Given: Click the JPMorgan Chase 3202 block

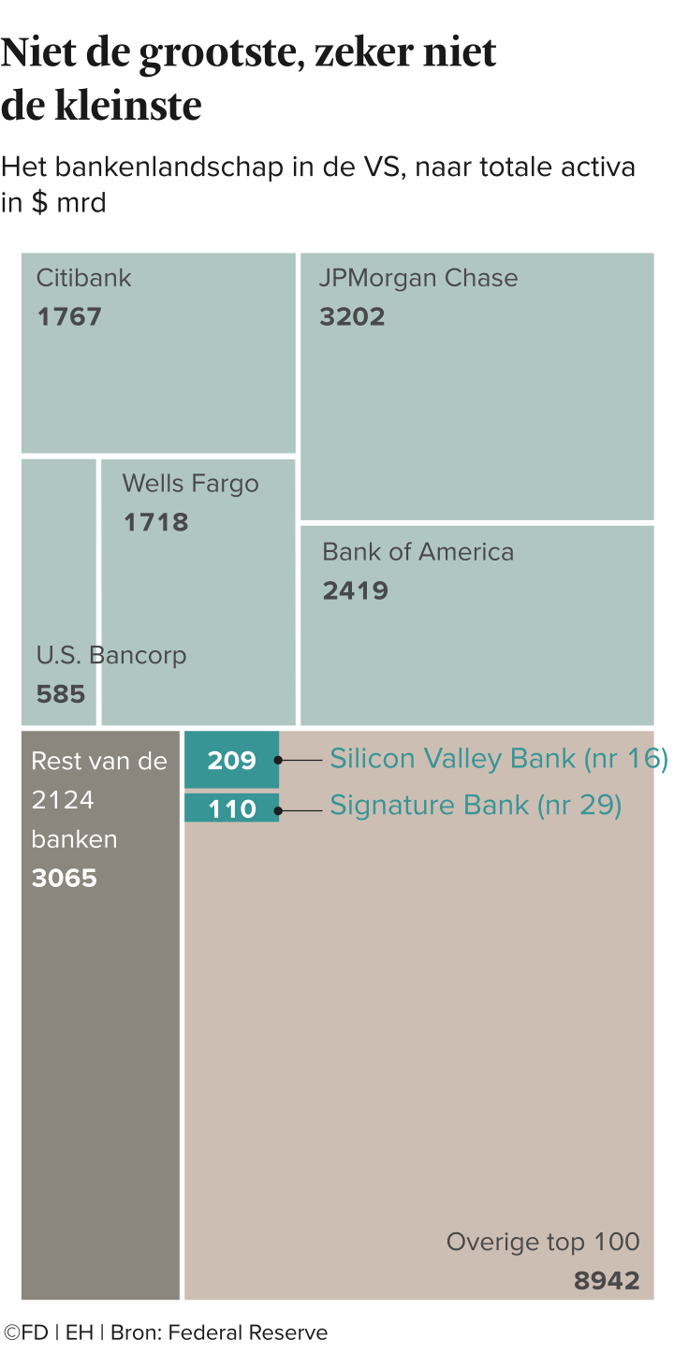Looking at the screenshot, I should click(476, 386).
